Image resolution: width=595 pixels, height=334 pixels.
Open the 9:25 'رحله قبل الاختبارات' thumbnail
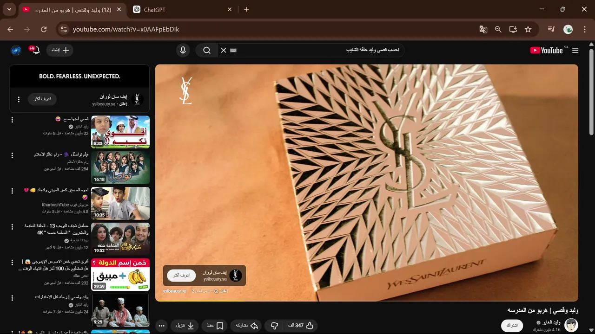tap(120, 310)
